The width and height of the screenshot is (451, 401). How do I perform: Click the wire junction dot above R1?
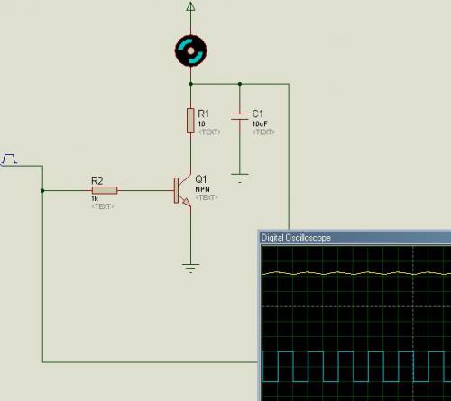(x=190, y=84)
